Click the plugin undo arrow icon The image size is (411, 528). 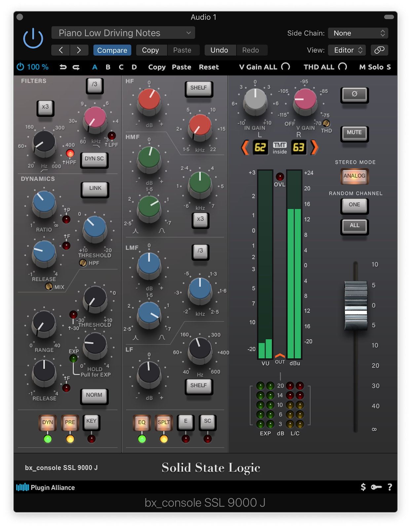coord(63,67)
